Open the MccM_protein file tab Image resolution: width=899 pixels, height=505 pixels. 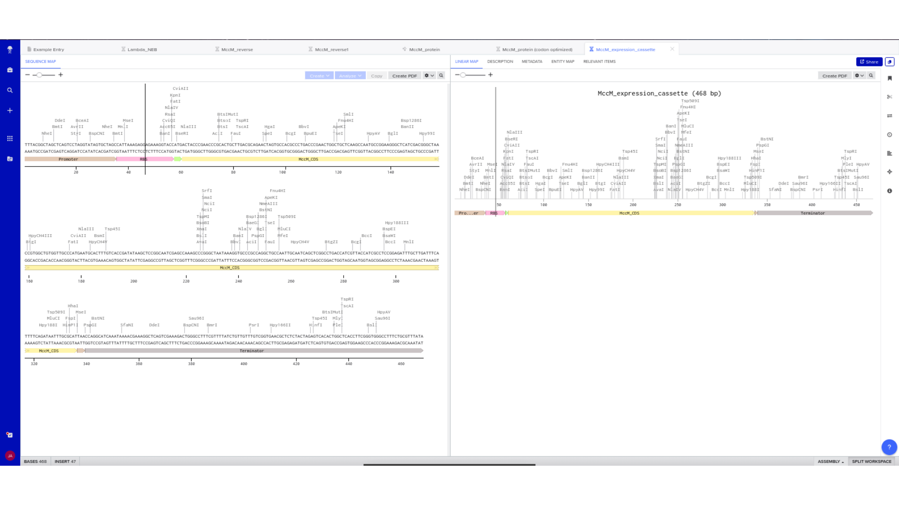[x=424, y=50]
